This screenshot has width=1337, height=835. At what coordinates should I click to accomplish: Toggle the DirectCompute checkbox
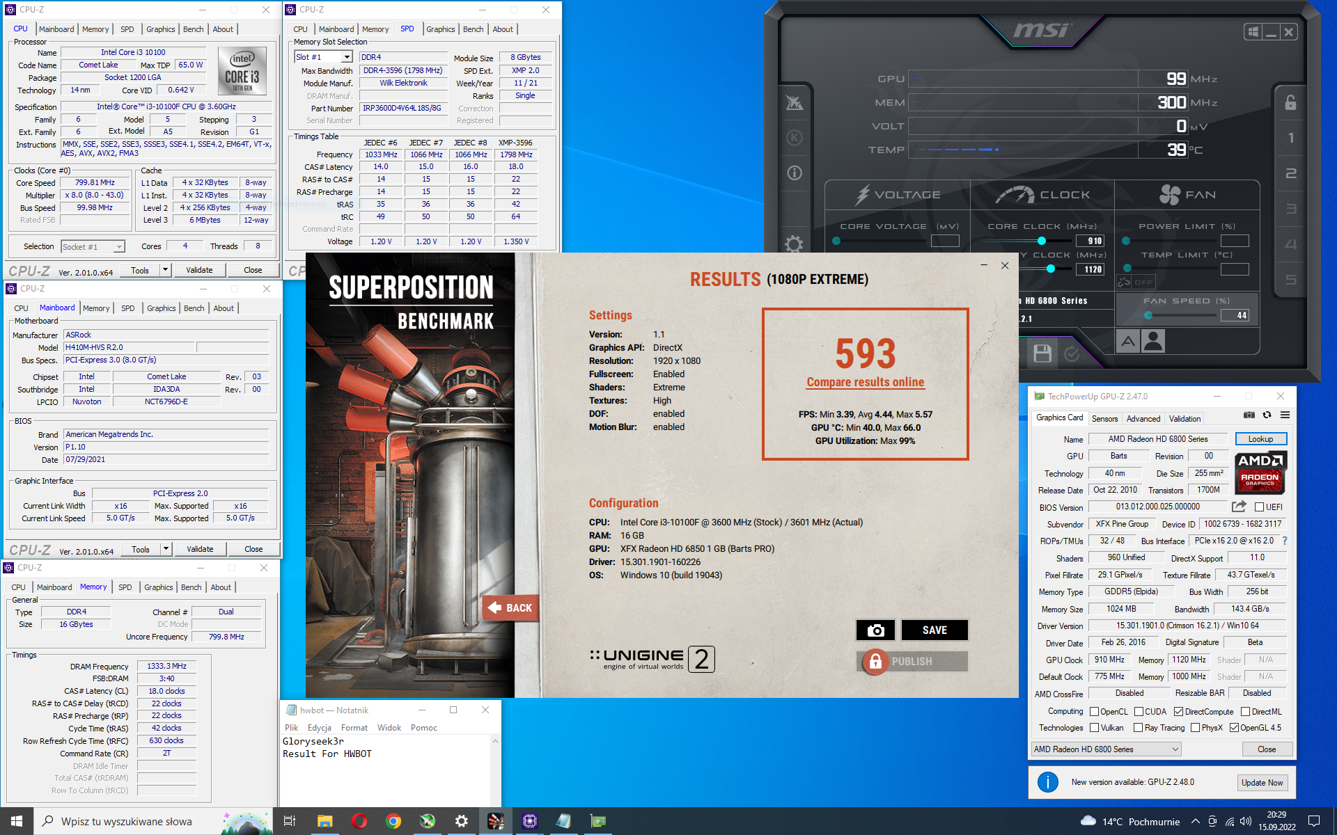tap(1178, 711)
